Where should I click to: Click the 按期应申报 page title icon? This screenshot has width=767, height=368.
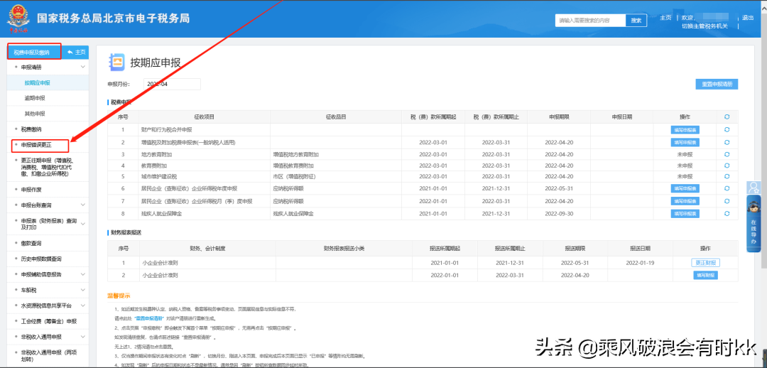click(117, 62)
